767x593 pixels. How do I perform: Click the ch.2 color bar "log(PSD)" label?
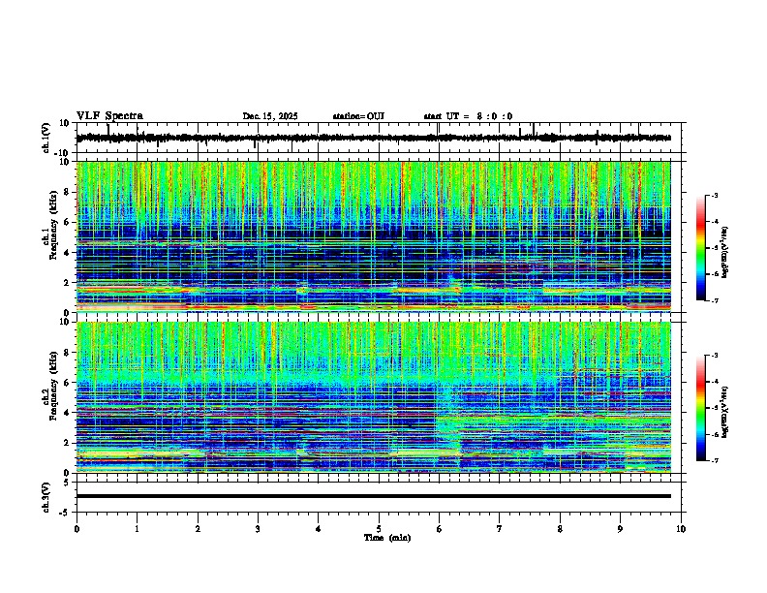pos(725,412)
